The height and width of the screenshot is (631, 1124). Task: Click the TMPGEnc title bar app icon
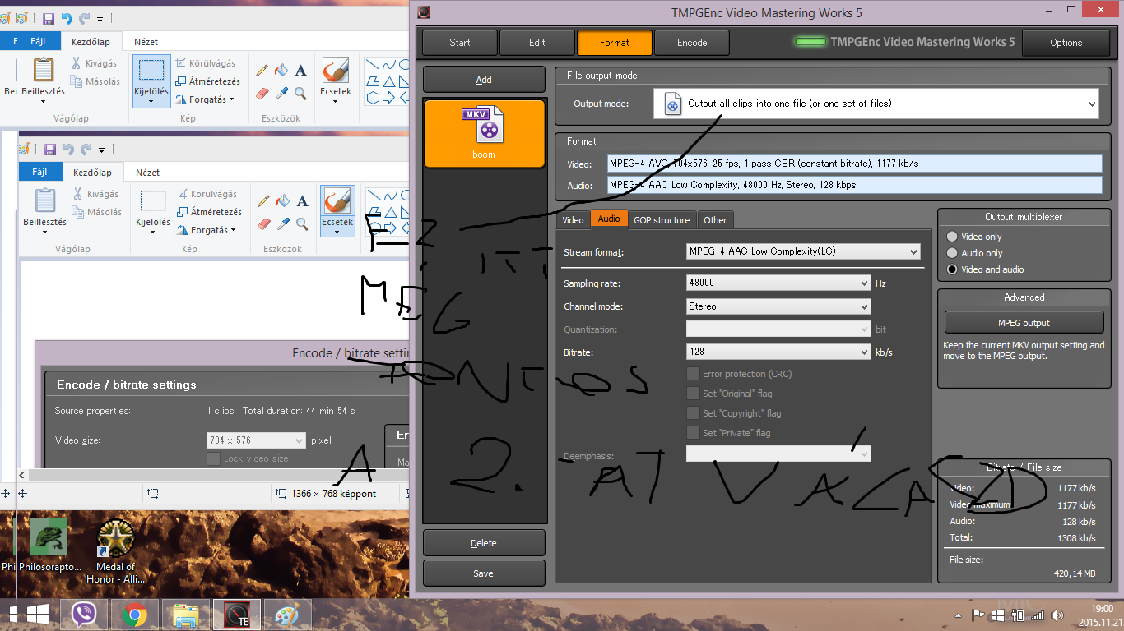coord(425,12)
